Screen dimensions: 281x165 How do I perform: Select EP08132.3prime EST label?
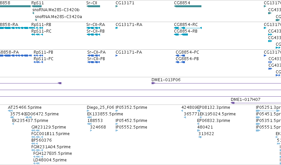click(214, 107)
